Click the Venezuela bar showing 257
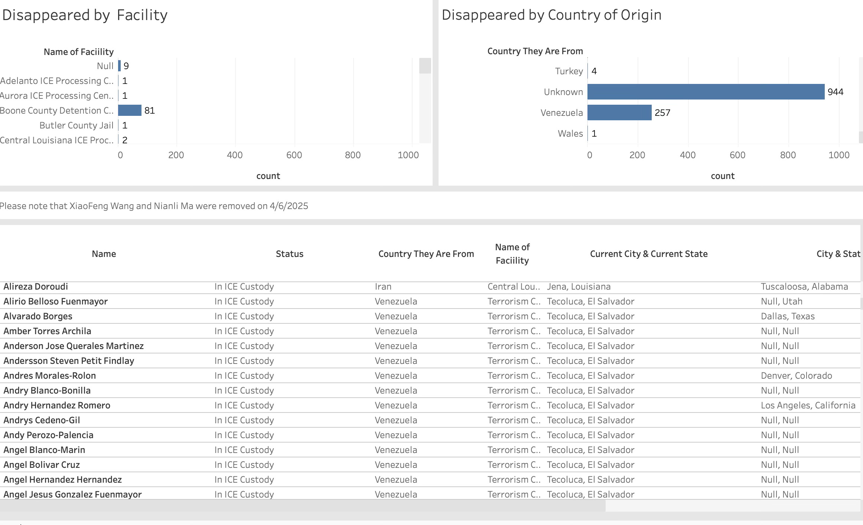Screen dimensions: 863x525 (x=619, y=112)
